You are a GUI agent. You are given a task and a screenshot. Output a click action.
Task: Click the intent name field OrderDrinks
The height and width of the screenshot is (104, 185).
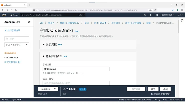[x=76, y=69]
